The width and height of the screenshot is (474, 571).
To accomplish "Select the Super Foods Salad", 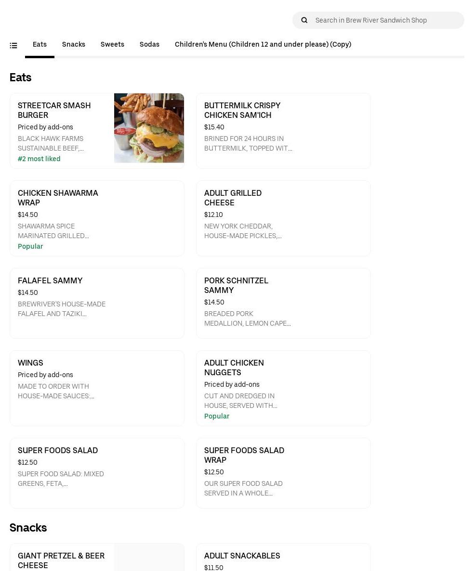I will click(58, 451).
